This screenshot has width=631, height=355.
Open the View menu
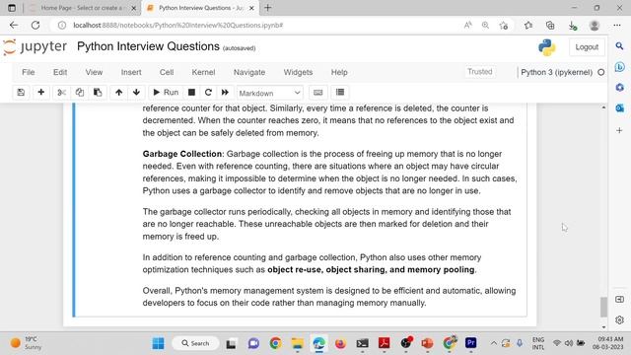point(94,72)
